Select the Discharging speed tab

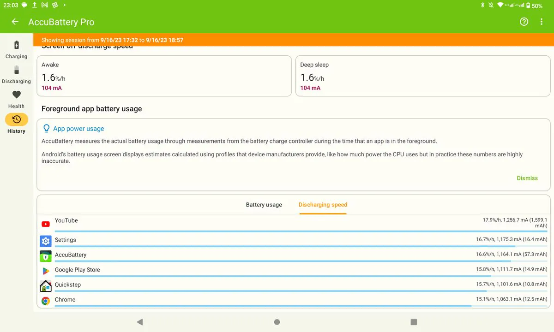tap(323, 205)
